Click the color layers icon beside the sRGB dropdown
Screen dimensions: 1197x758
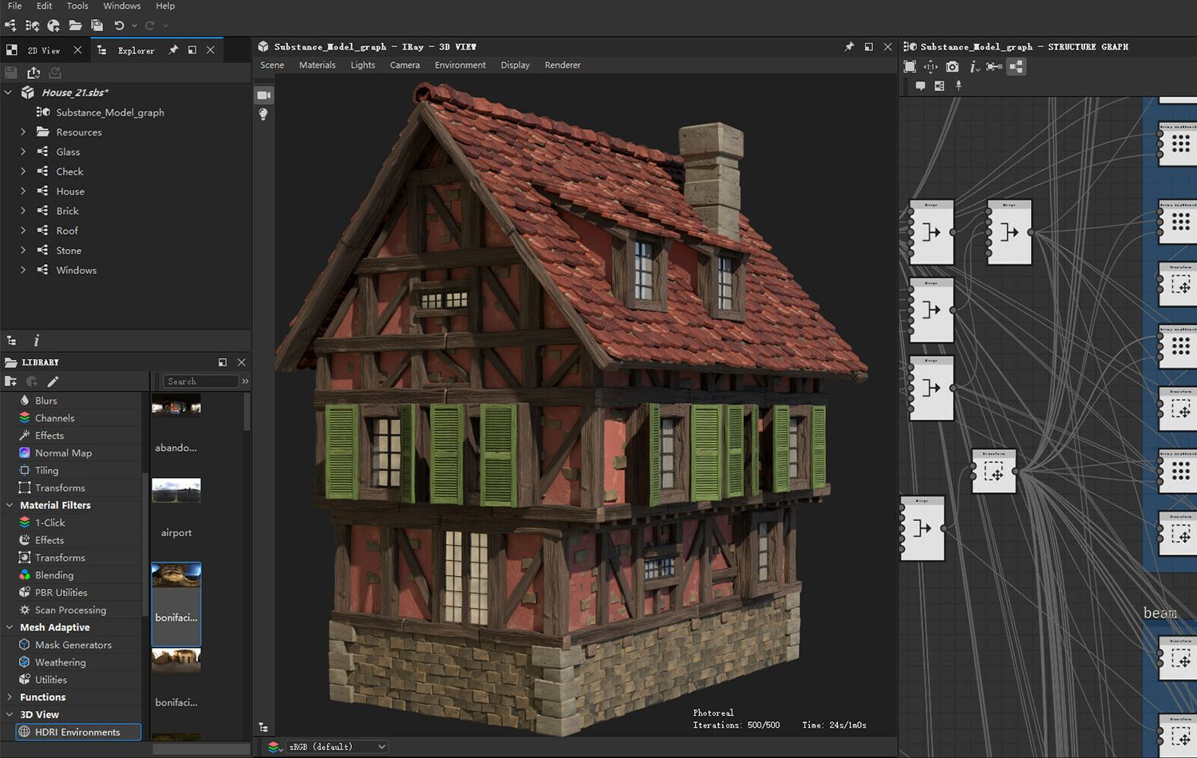pyautogui.click(x=274, y=748)
